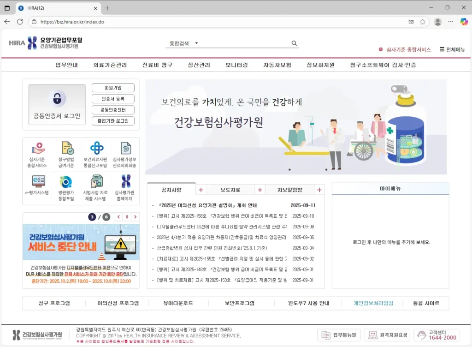
Task: Click the 공동인증센터 button
Action: pyautogui.click(x=113, y=110)
